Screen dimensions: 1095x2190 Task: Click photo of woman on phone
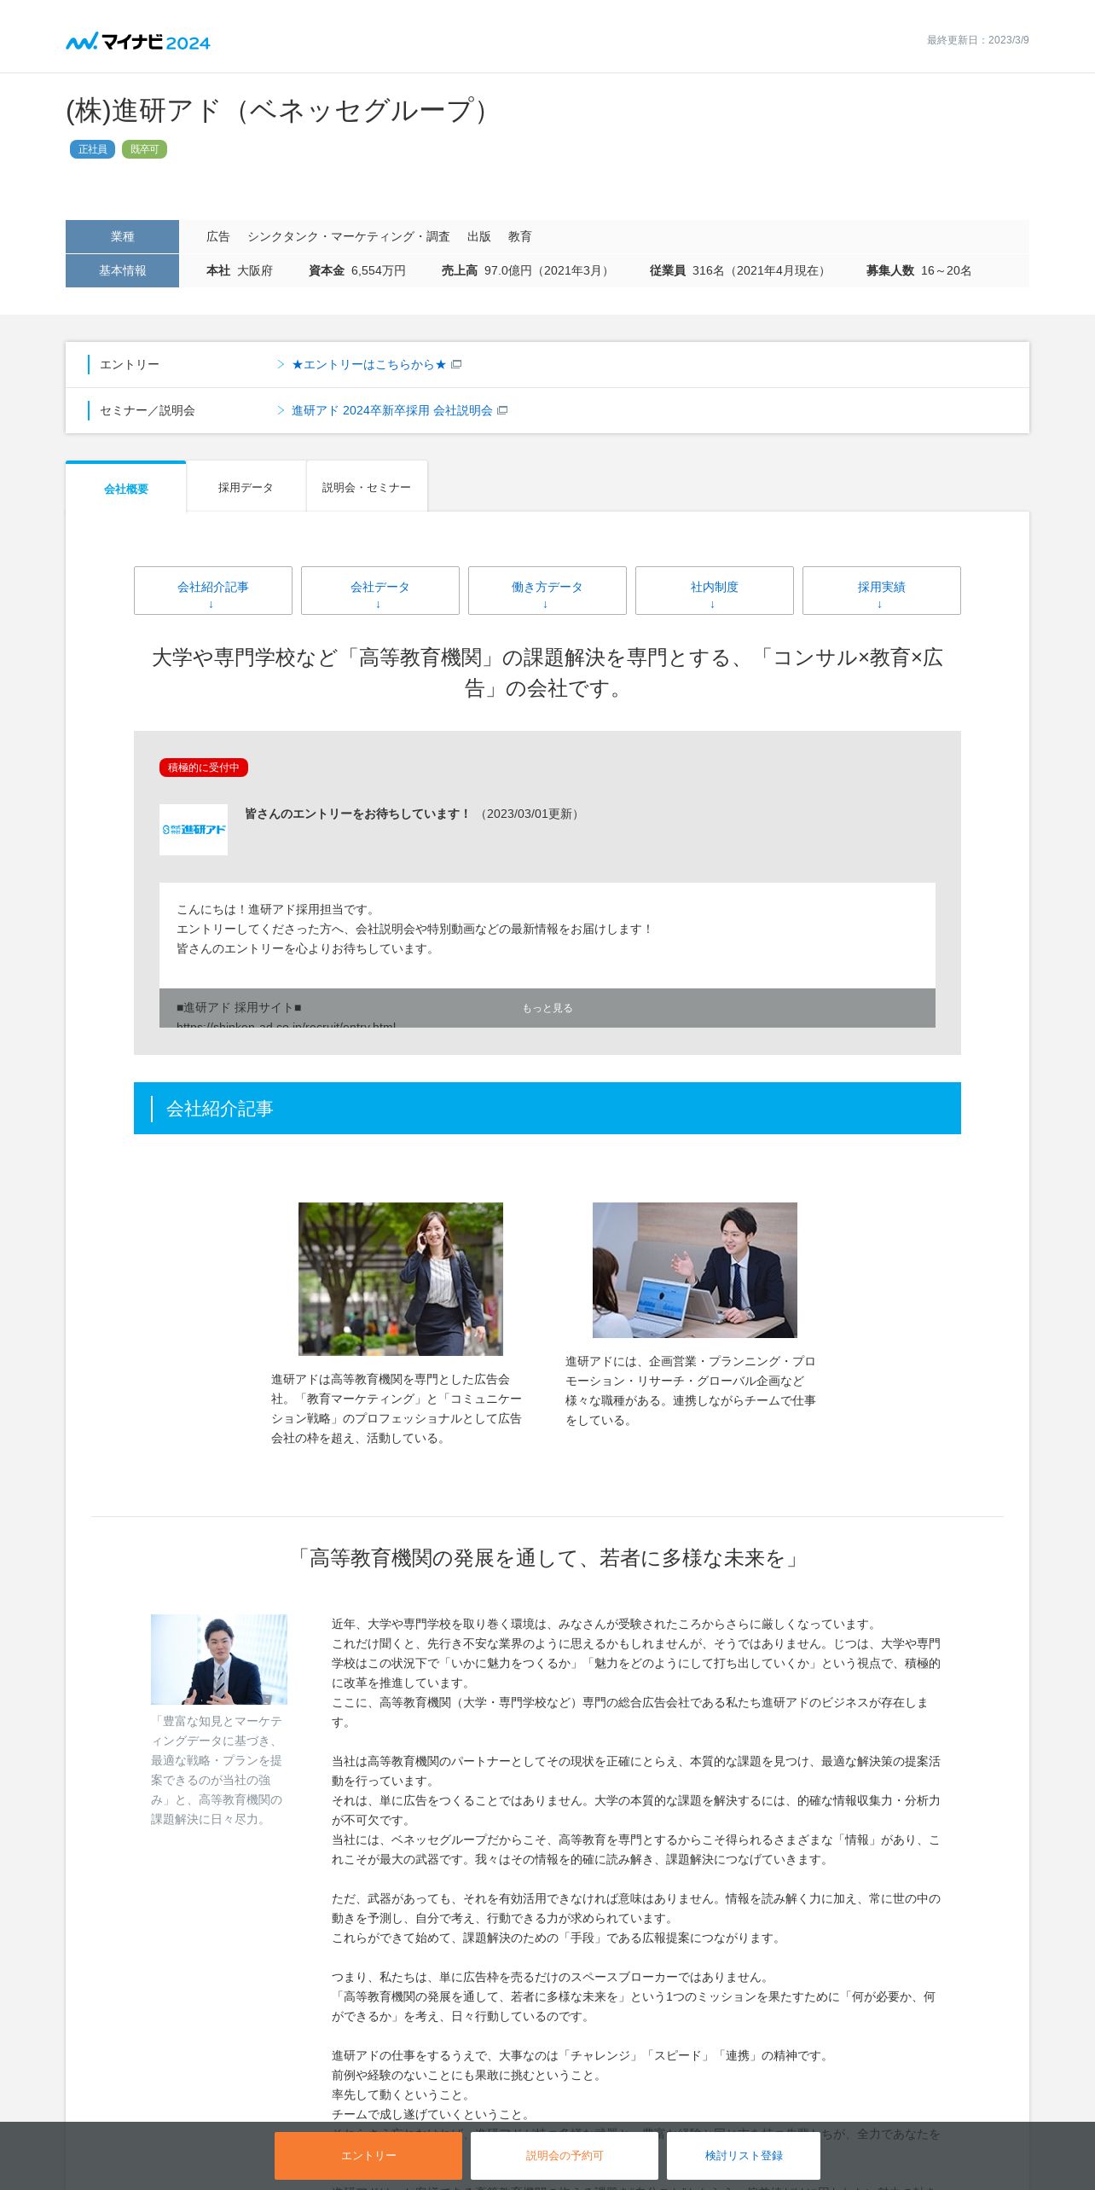[x=401, y=1278]
